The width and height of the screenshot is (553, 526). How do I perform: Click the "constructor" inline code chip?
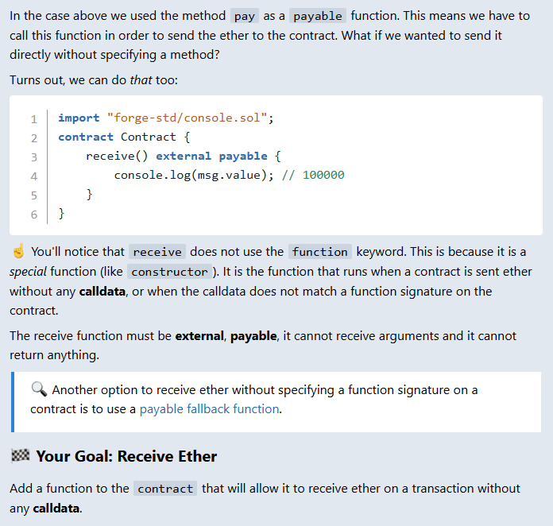pos(168,272)
